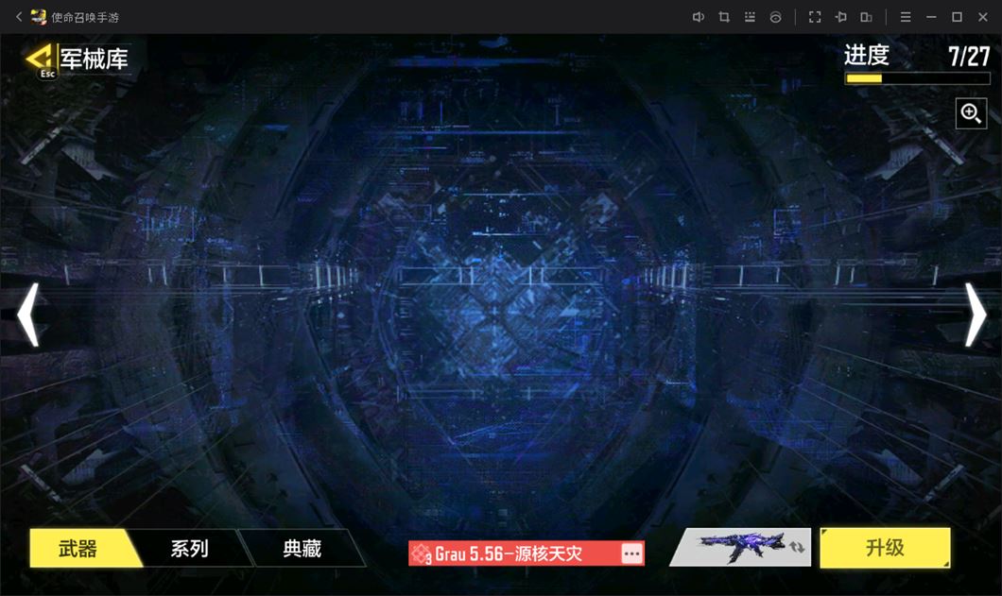Click the yellow 升级 upgrade button

[x=885, y=548]
